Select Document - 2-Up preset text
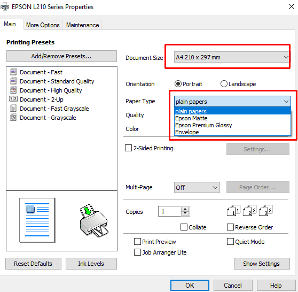298x292 pixels. [42, 99]
